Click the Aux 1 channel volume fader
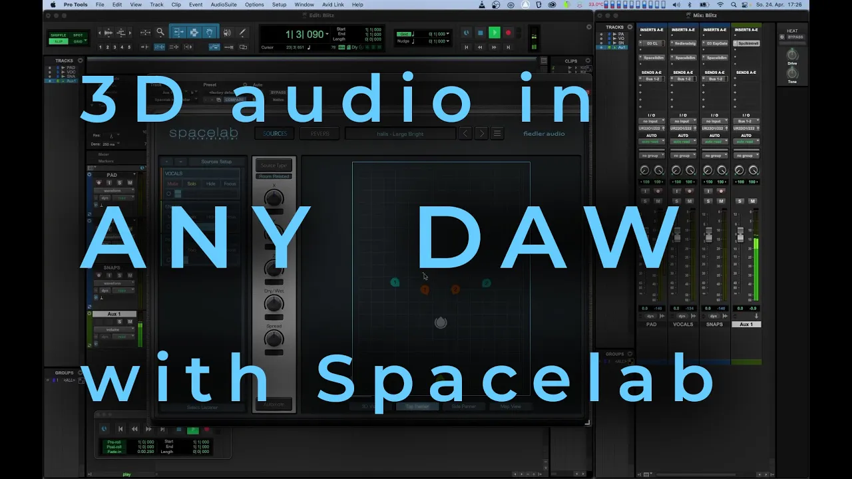This screenshot has width=852, height=479. pos(740,235)
